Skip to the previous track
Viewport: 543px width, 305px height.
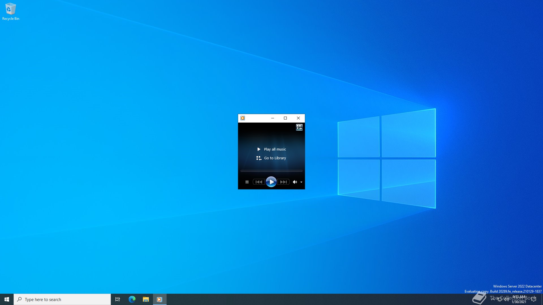(259, 182)
